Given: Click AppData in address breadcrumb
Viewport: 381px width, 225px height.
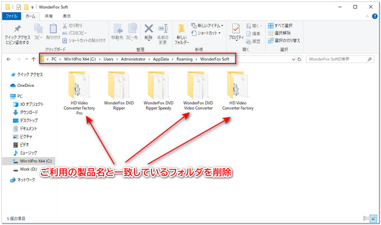Looking at the screenshot, I should click(161, 59).
